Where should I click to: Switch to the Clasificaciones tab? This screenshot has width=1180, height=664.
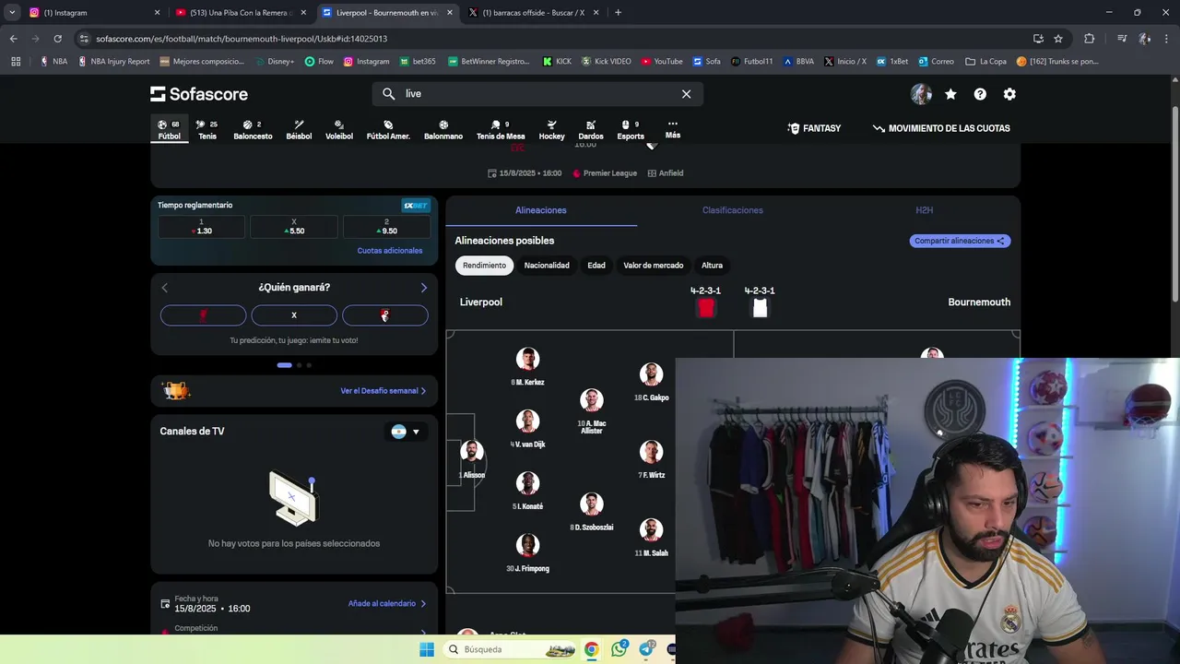pyautogui.click(x=733, y=210)
